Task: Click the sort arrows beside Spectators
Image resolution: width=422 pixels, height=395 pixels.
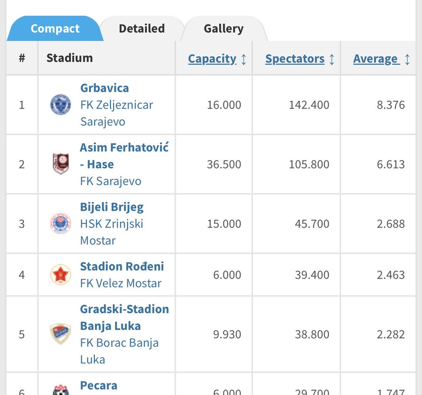Action: (x=332, y=59)
